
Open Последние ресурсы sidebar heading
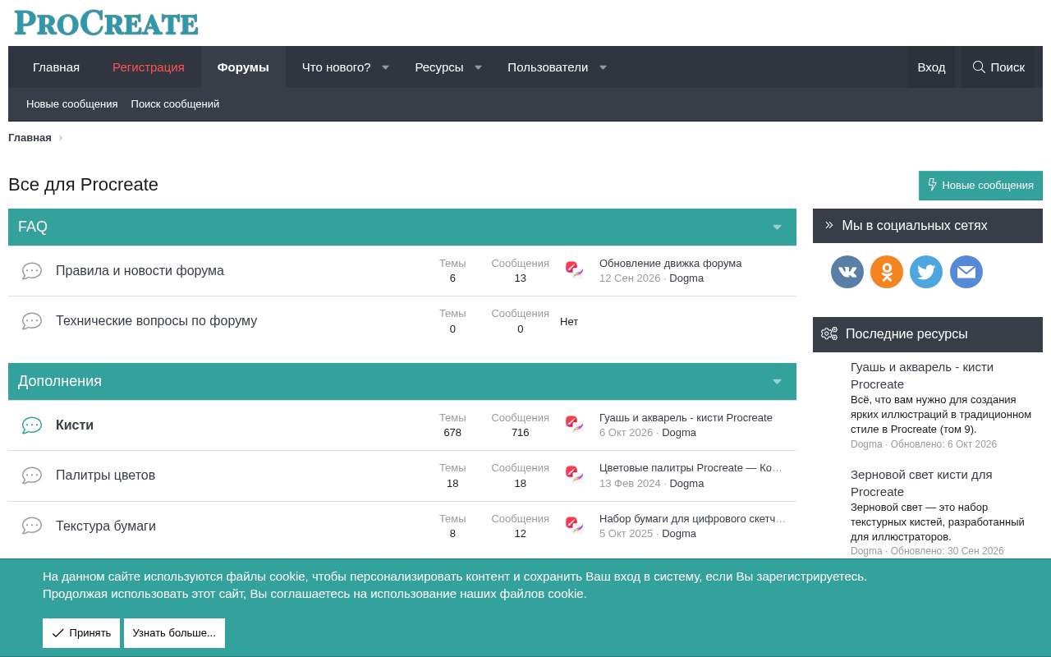pyautogui.click(x=906, y=334)
